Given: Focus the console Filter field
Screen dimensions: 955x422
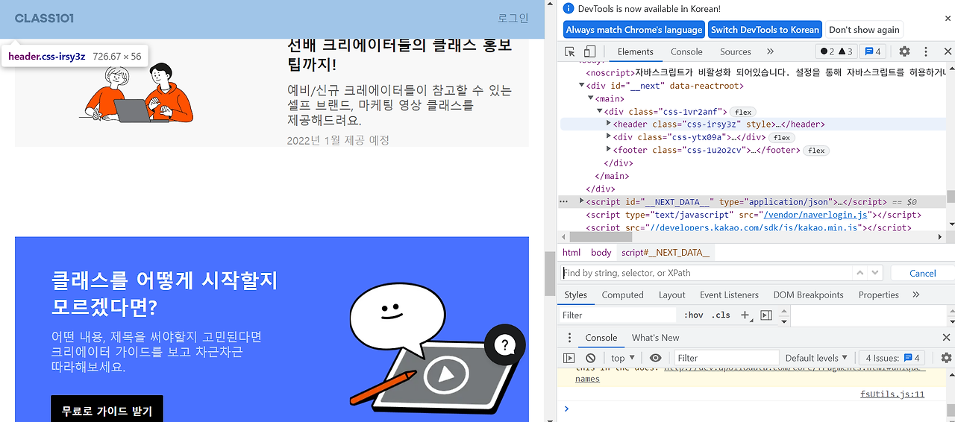Looking at the screenshot, I should (726, 358).
